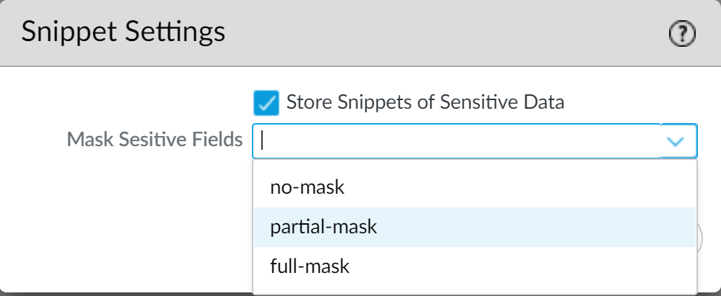Choose partial-mask from the dropdown list
This screenshot has height=296, width=721.
(x=323, y=228)
